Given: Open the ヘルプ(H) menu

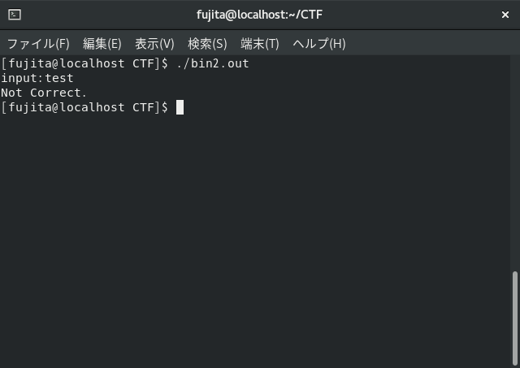Looking at the screenshot, I should (319, 43).
